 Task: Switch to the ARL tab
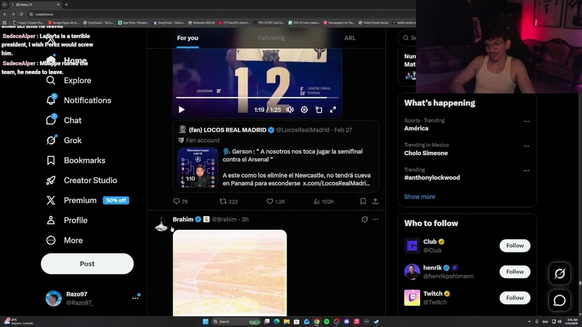350,38
